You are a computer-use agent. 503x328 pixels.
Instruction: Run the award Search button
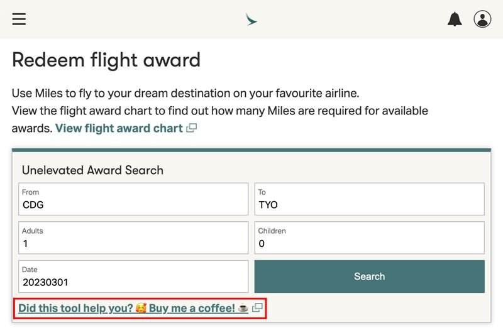coord(369,276)
